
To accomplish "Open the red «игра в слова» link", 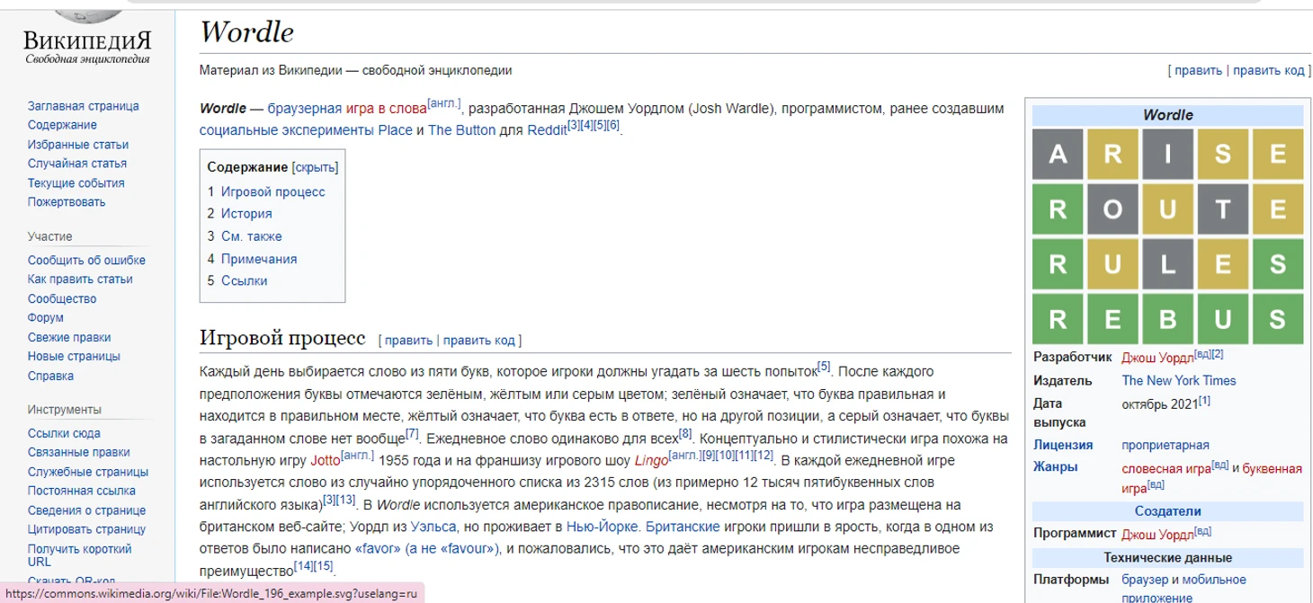I will (387, 109).
